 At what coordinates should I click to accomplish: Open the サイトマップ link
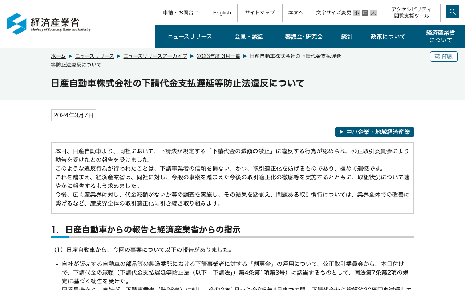coord(260,13)
